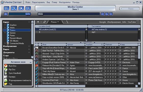
Task: Click the YouTube link
Action: (132, 22)
